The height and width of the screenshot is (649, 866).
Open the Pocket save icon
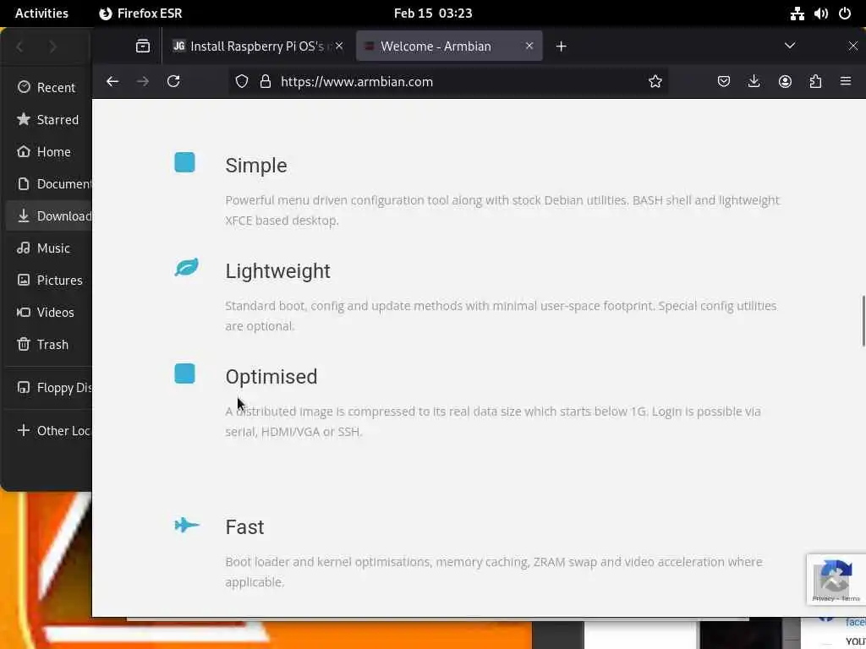click(724, 82)
